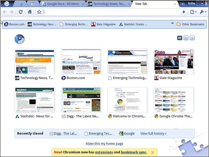Switch to thumbnail grid view

point(180,38)
